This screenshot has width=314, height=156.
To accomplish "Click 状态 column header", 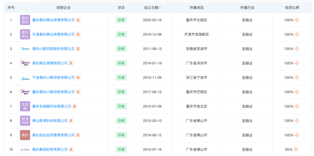I will point(121,8).
